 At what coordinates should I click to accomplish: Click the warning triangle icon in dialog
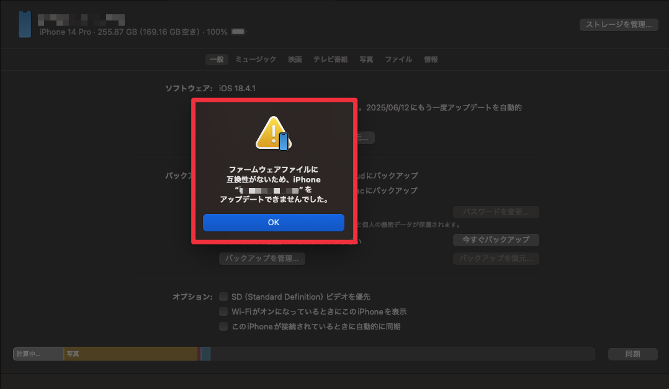point(273,133)
